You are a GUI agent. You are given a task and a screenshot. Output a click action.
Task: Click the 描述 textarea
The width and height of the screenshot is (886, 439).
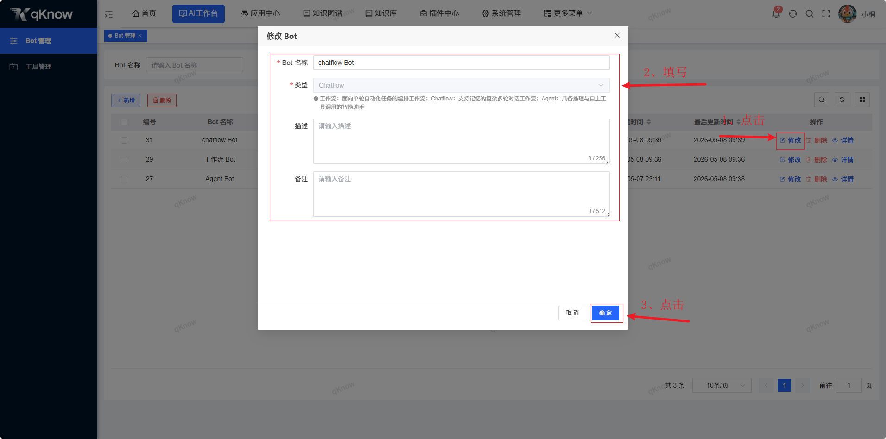coord(461,141)
